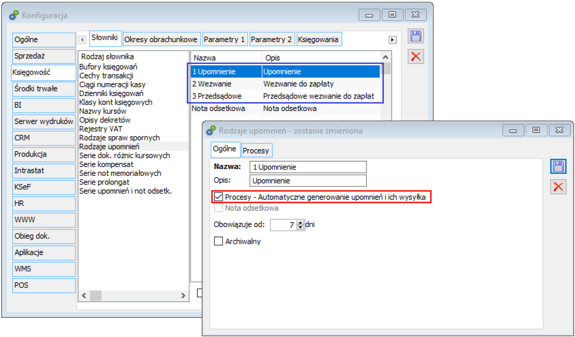
Task: Select the 1 Upomnienie row
Action: pyautogui.click(x=285, y=71)
